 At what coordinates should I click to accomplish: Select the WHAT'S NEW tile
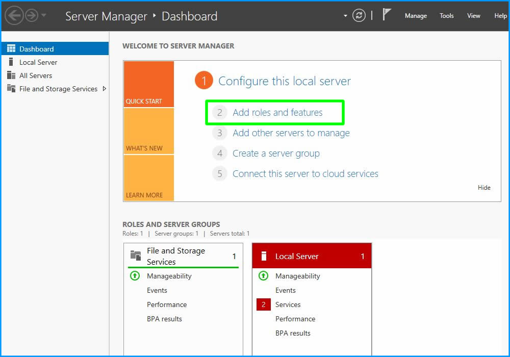click(148, 132)
